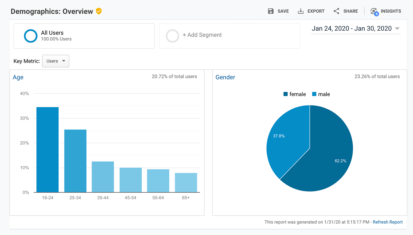
Task: Open the Refresh Report link
Action: (x=388, y=222)
